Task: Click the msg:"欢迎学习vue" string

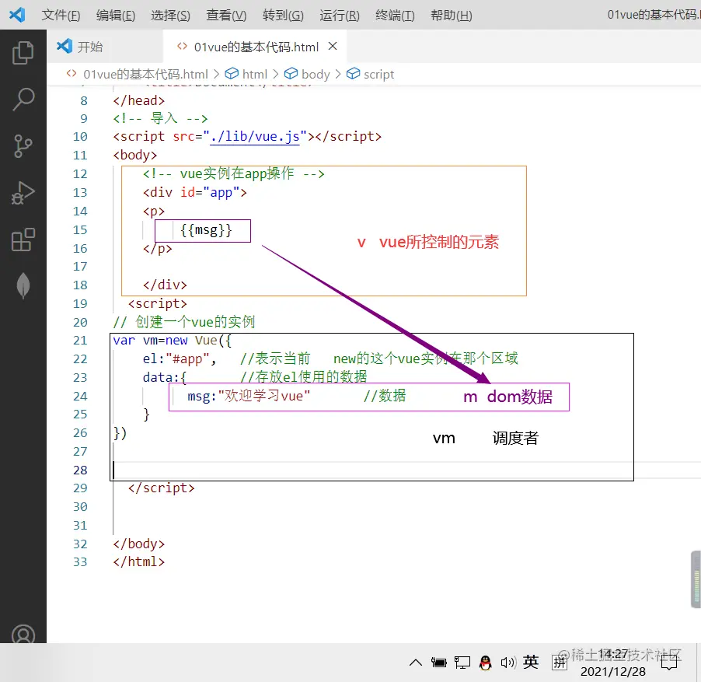Action: pos(249,396)
